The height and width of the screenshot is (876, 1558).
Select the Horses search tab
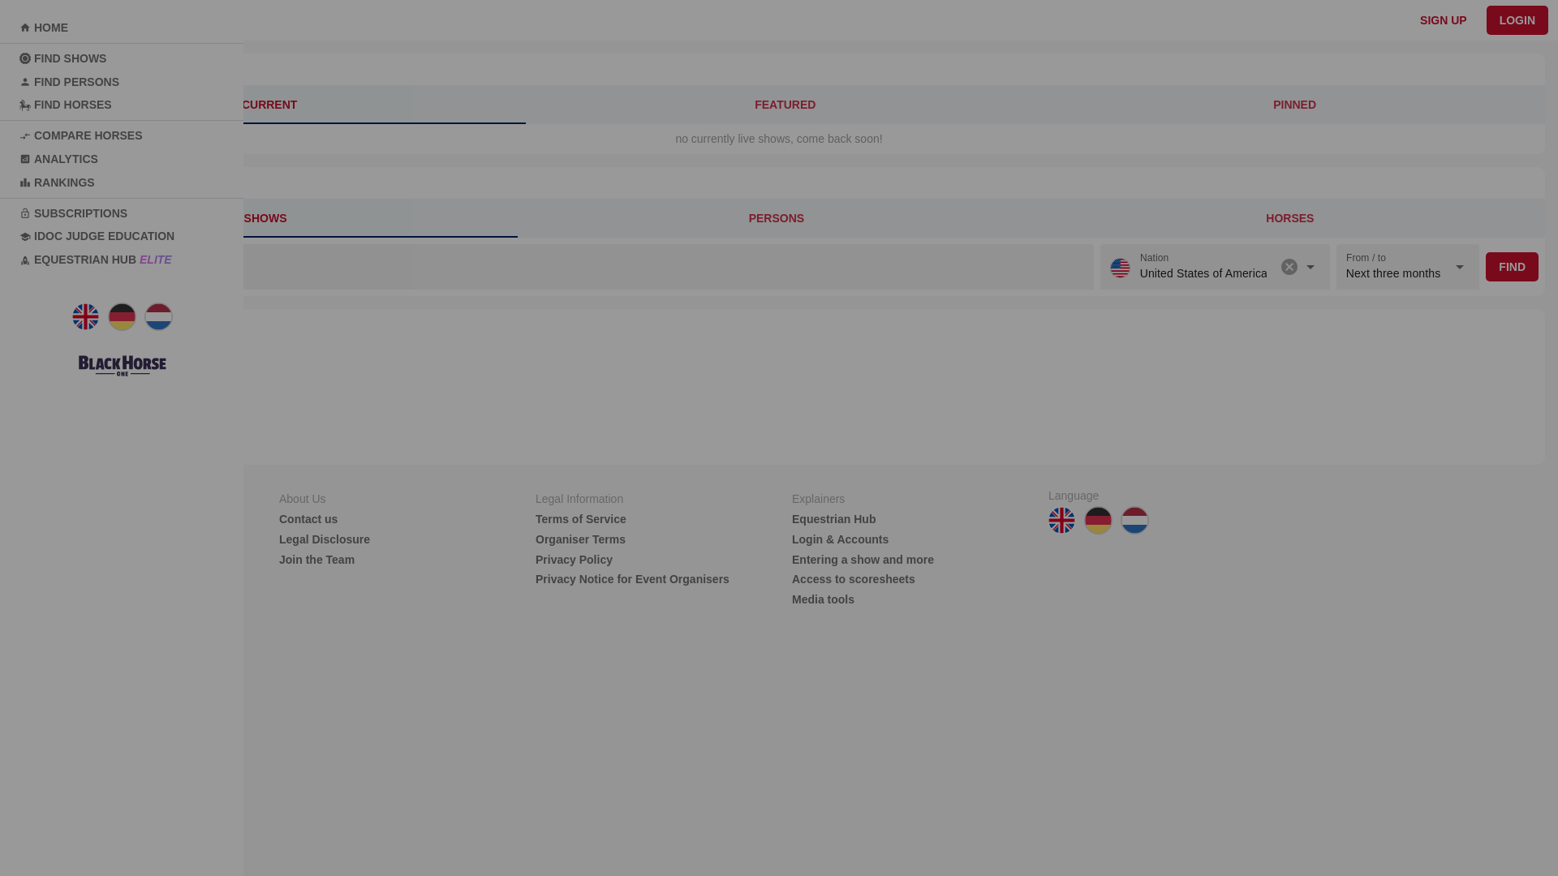(1289, 218)
